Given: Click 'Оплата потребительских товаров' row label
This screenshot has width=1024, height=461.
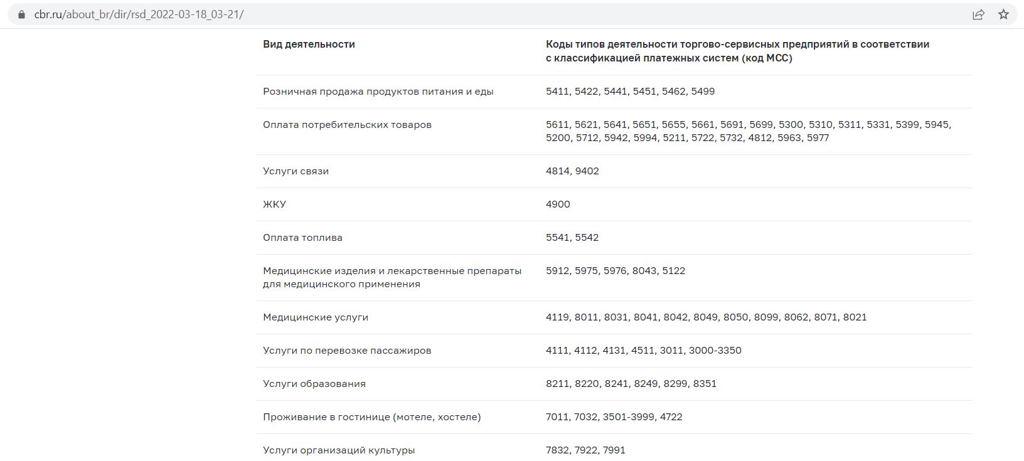Looking at the screenshot, I should [347, 125].
